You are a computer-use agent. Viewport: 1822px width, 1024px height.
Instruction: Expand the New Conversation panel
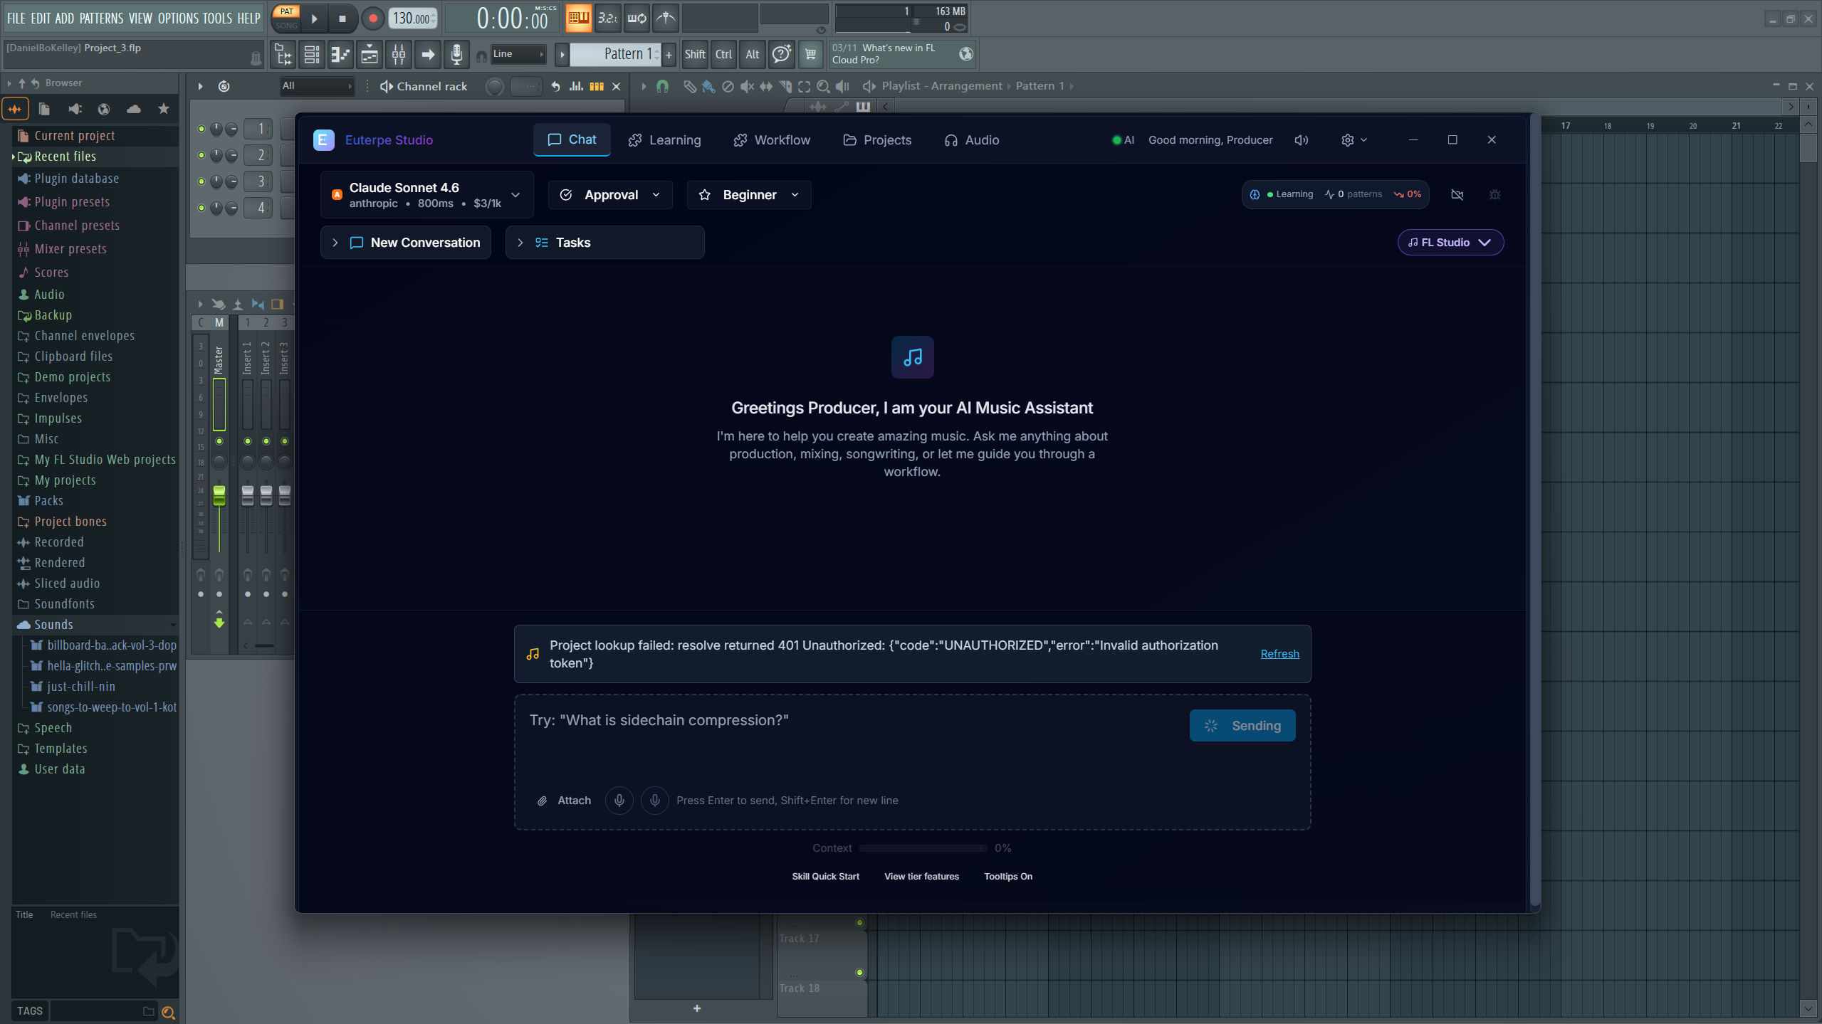pyautogui.click(x=406, y=243)
